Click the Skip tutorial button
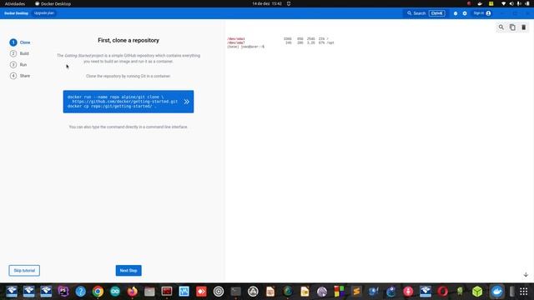This screenshot has width=534, height=300. (x=24, y=271)
